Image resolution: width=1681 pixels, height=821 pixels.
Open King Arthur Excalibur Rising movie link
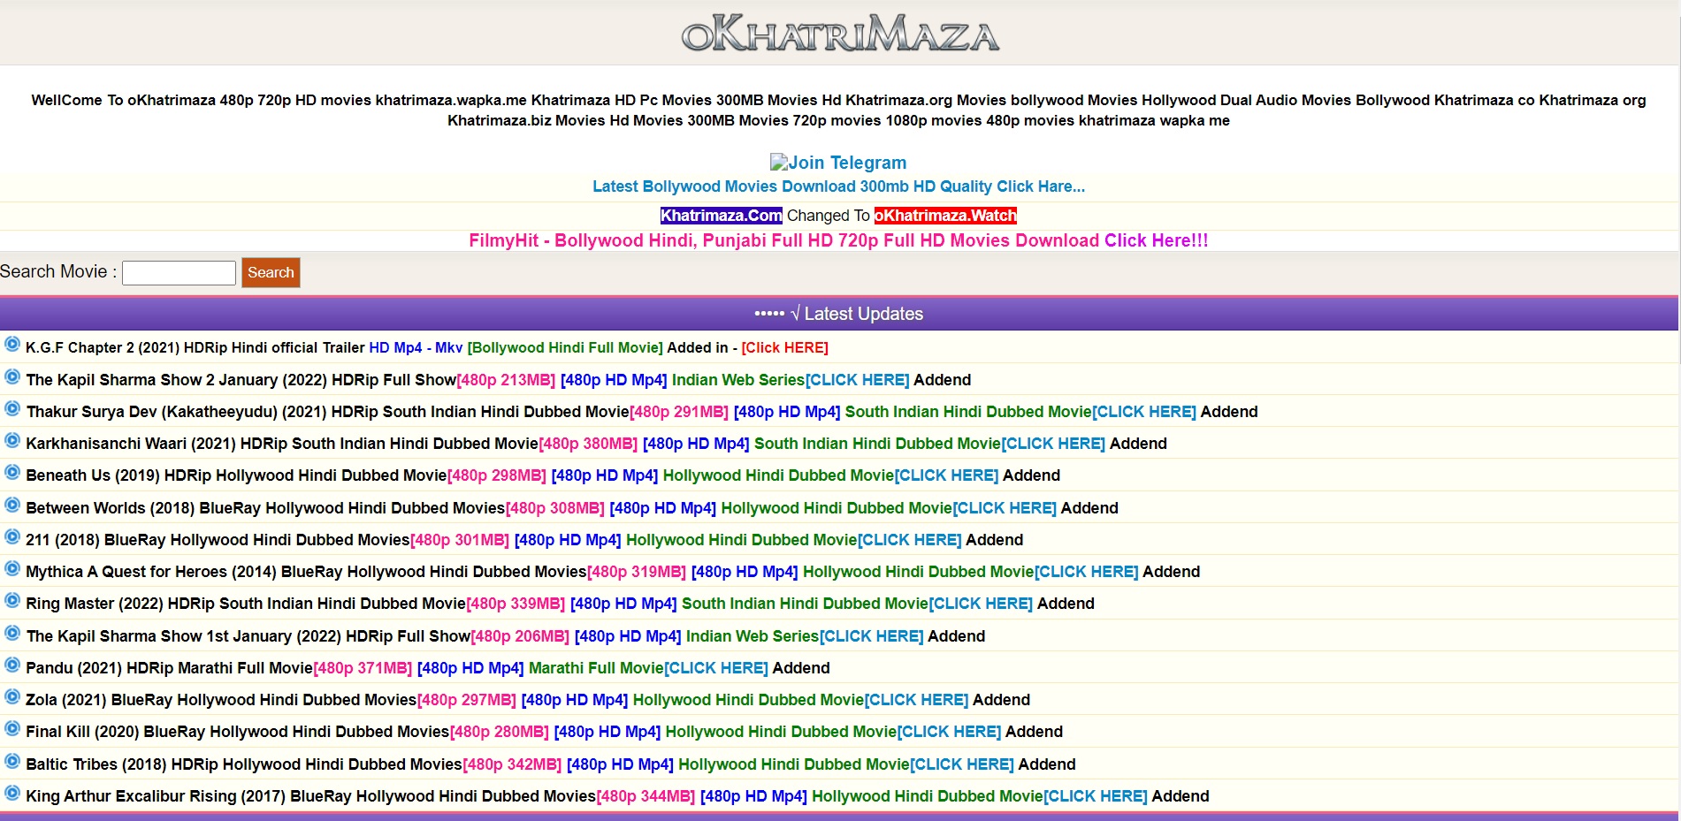point(310,796)
